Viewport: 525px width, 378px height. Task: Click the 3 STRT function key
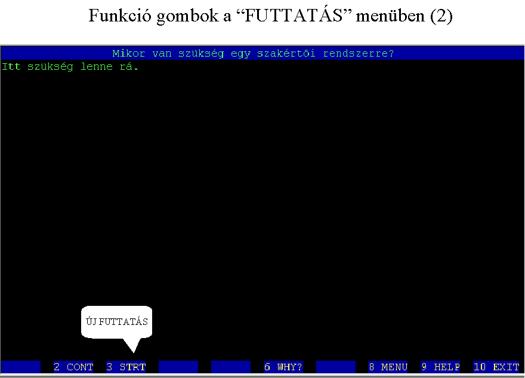click(126, 367)
